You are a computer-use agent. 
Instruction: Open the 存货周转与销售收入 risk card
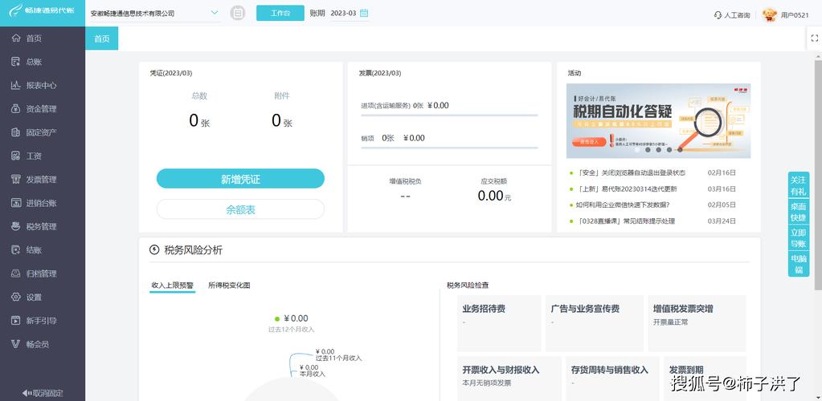(612, 379)
